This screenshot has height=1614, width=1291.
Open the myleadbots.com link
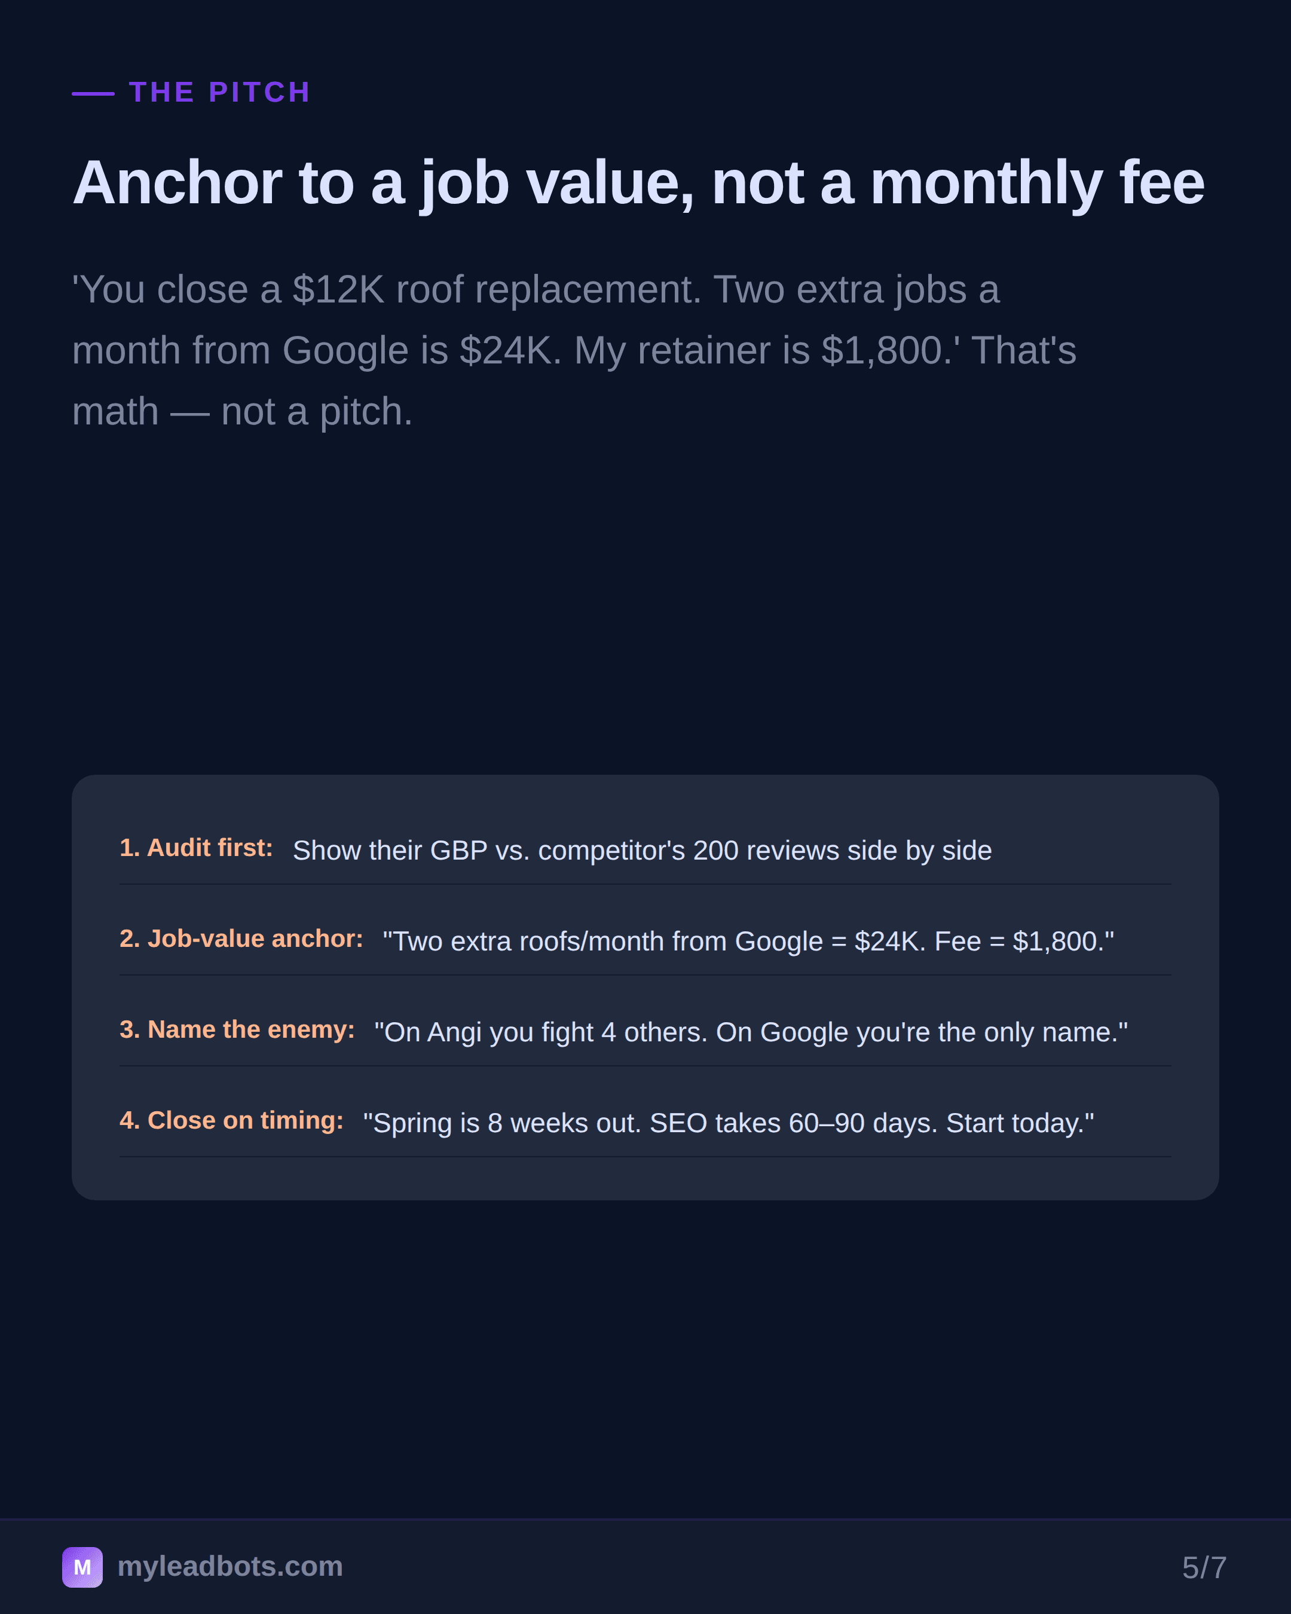[231, 1567]
